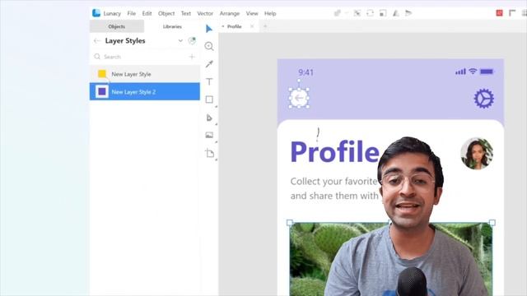Add a new layer style with plus
The height and width of the screenshot is (296, 527).
tap(192, 57)
